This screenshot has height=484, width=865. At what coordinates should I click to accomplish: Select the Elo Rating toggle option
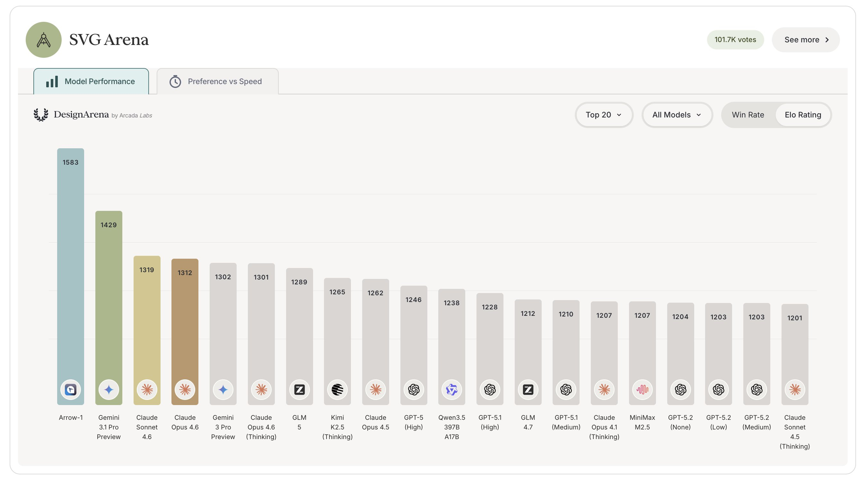click(x=802, y=115)
